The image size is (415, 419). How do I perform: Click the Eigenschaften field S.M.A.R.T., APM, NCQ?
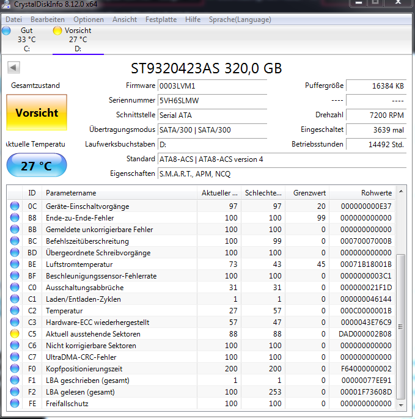pos(282,174)
